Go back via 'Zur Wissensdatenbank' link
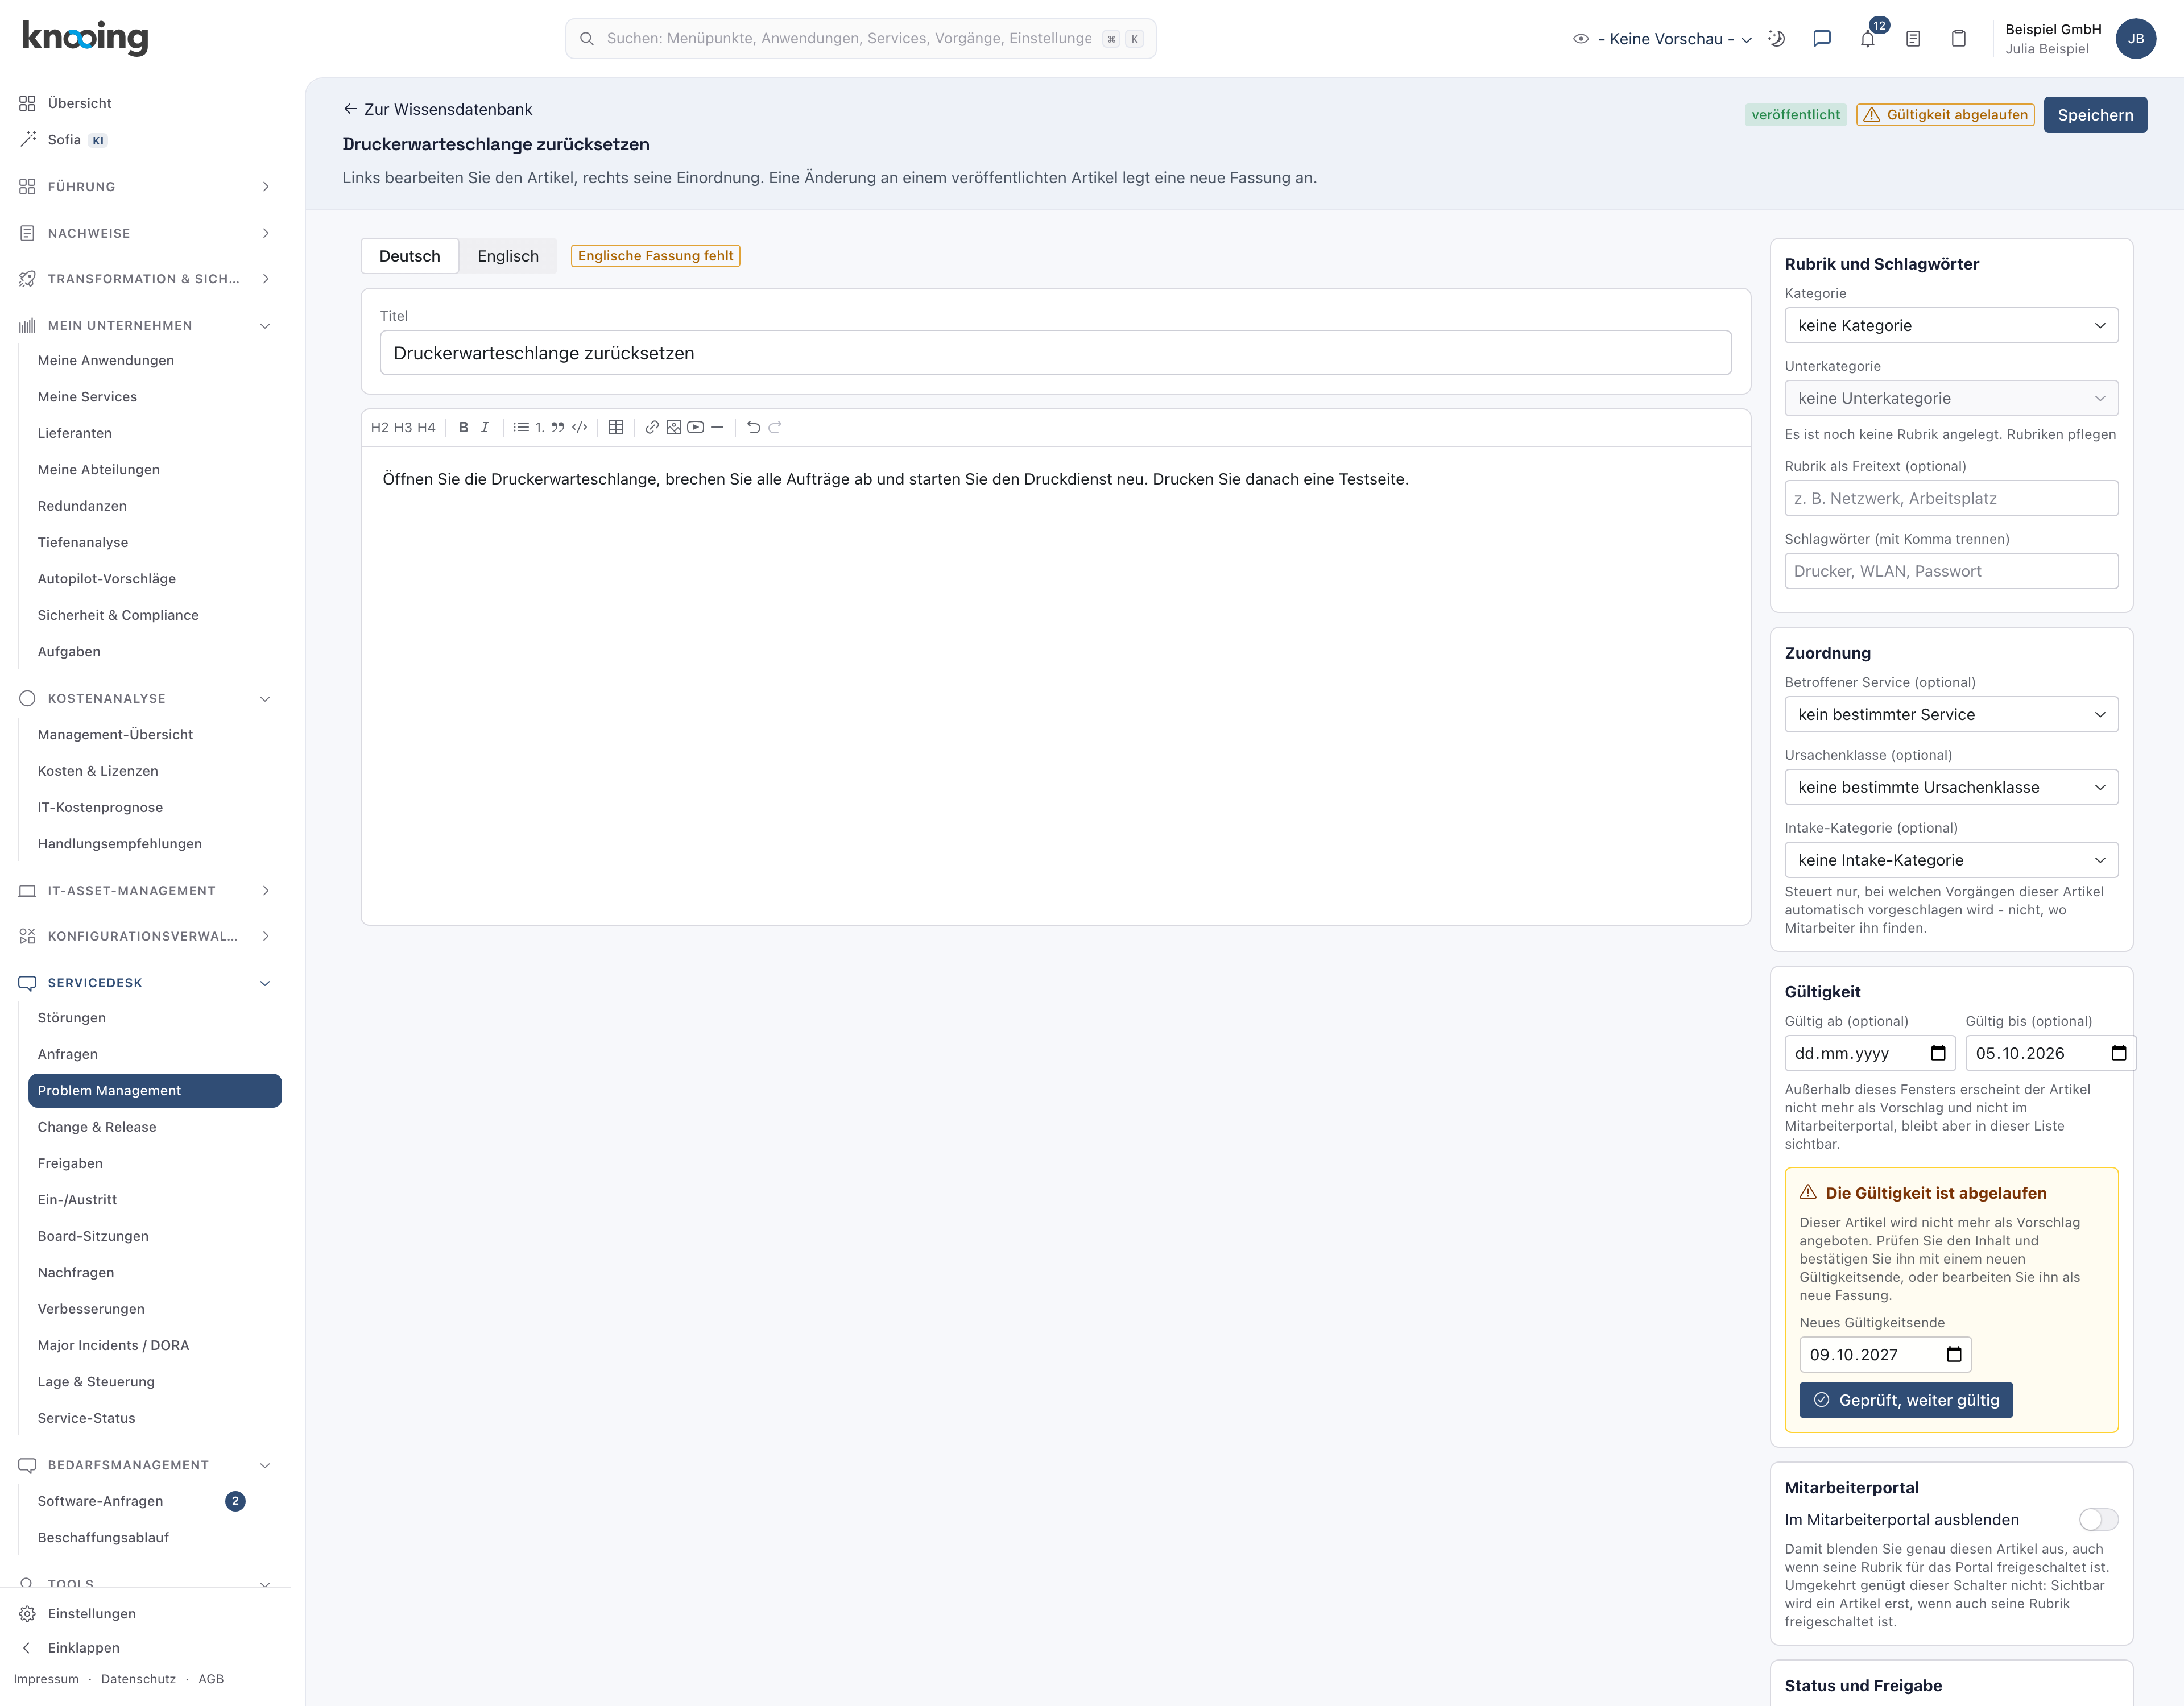This screenshot has width=2184, height=1706. (x=437, y=109)
